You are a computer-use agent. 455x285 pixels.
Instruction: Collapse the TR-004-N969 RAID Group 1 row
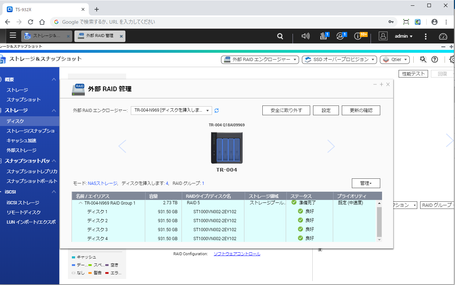[81, 203]
